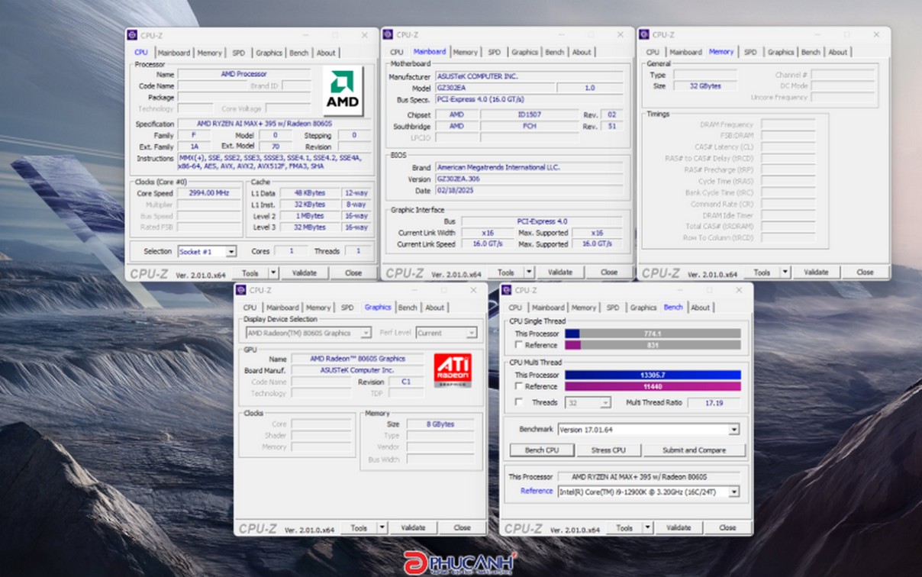Click CPU-Z title icon of CPU tab window
922x577 pixels.
coord(133,34)
